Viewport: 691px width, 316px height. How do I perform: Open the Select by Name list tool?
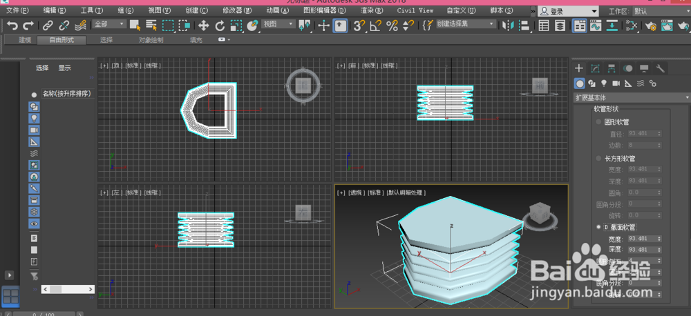point(151,26)
